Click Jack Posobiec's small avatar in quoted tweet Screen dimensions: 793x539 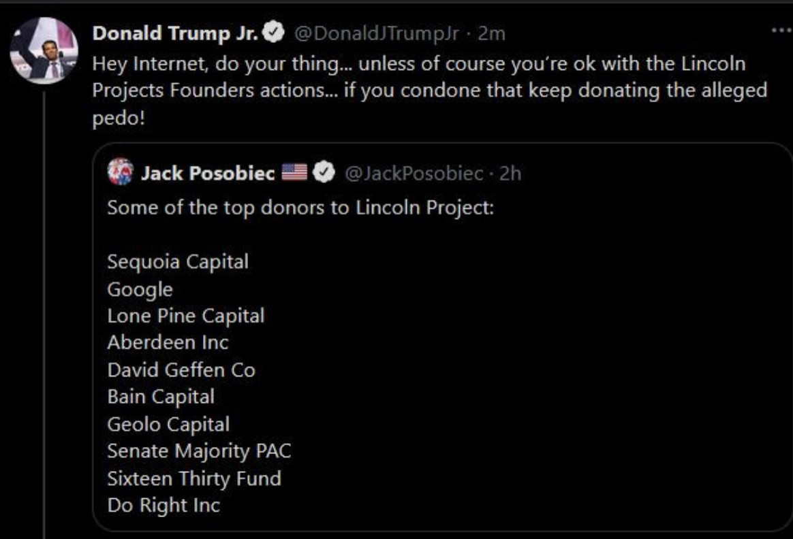121,173
